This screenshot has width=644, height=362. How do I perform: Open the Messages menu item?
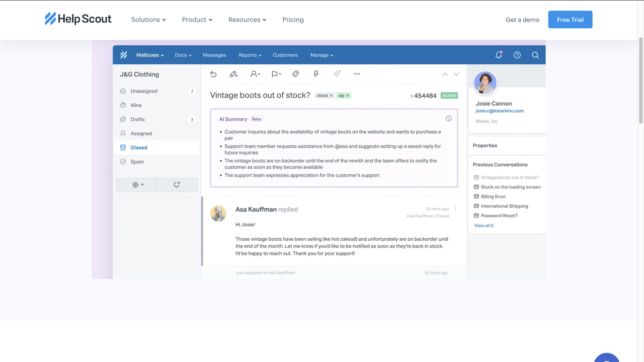214,55
